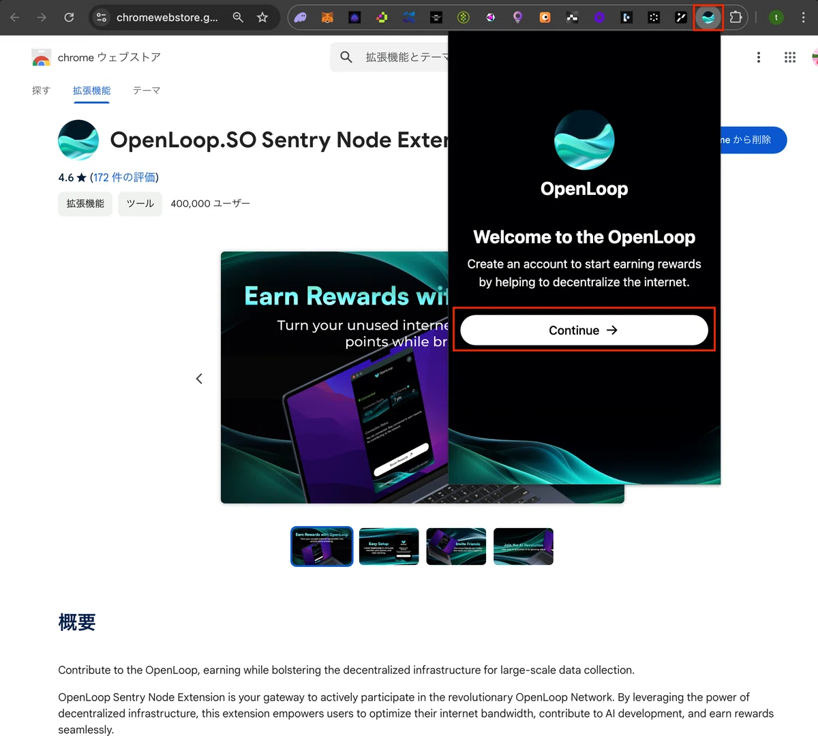Switch to the 探す tab

(41, 91)
